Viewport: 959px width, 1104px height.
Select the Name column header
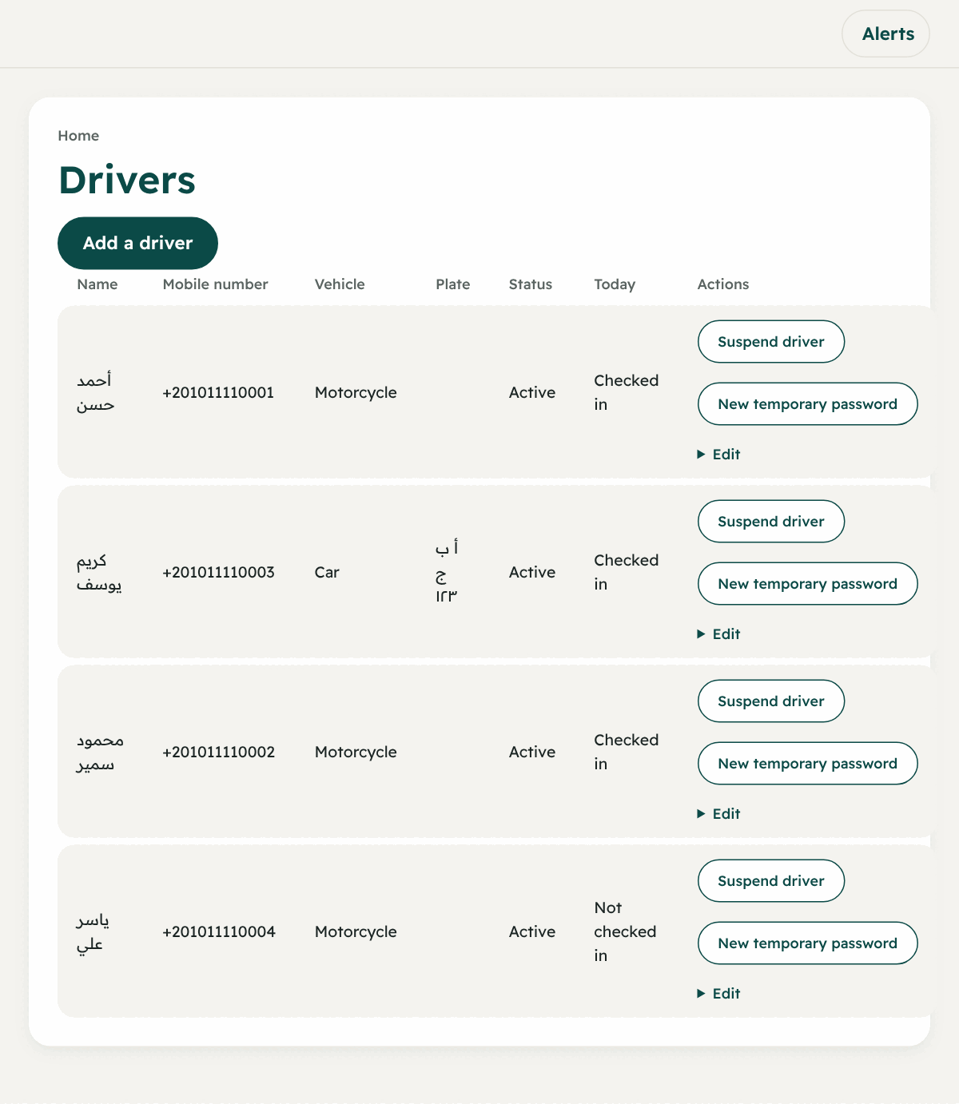tap(97, 284)
